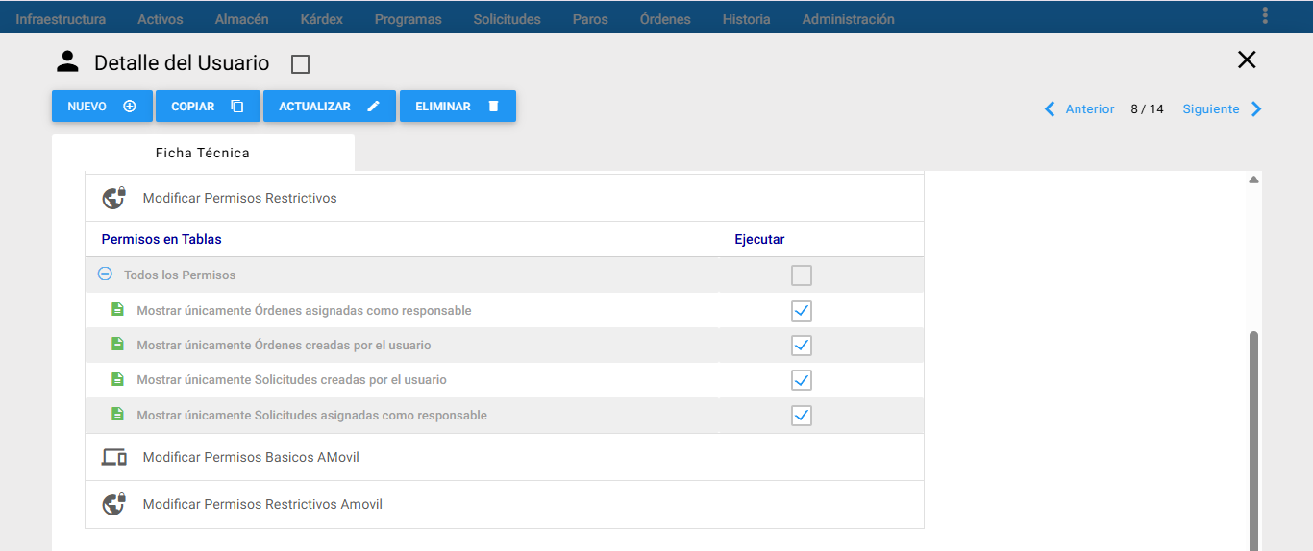
Task: Click the trash icon on the ELIMINAR button
Action: coord(494,107)
